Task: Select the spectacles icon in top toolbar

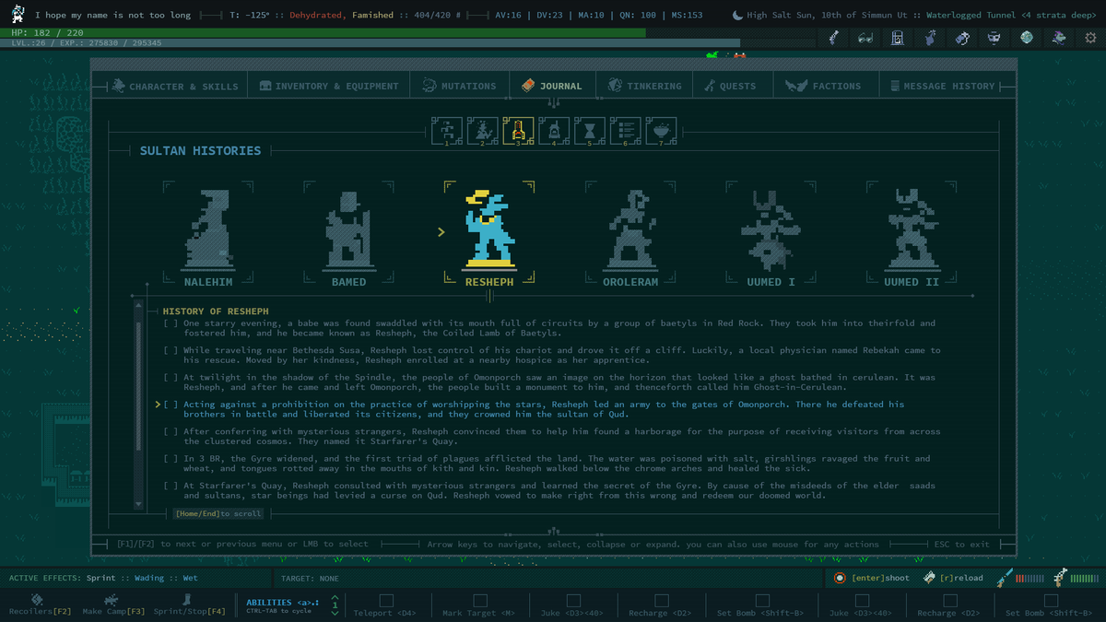Action: click(864, 37)
